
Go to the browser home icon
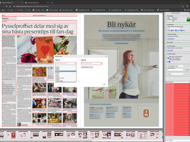tap(10, 6)
